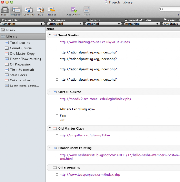Click project icon beside Flower Show Painting heading
Screen dimensions: 180x182
55,148
